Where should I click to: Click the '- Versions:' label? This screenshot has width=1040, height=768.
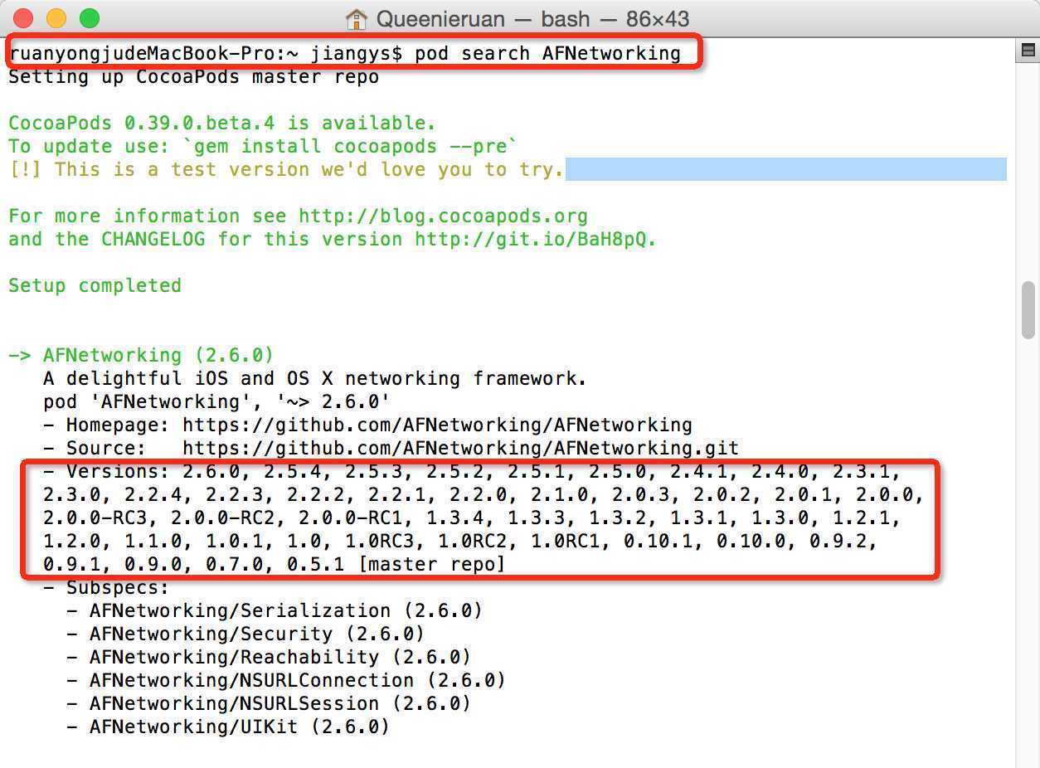[x=107, y=472]
